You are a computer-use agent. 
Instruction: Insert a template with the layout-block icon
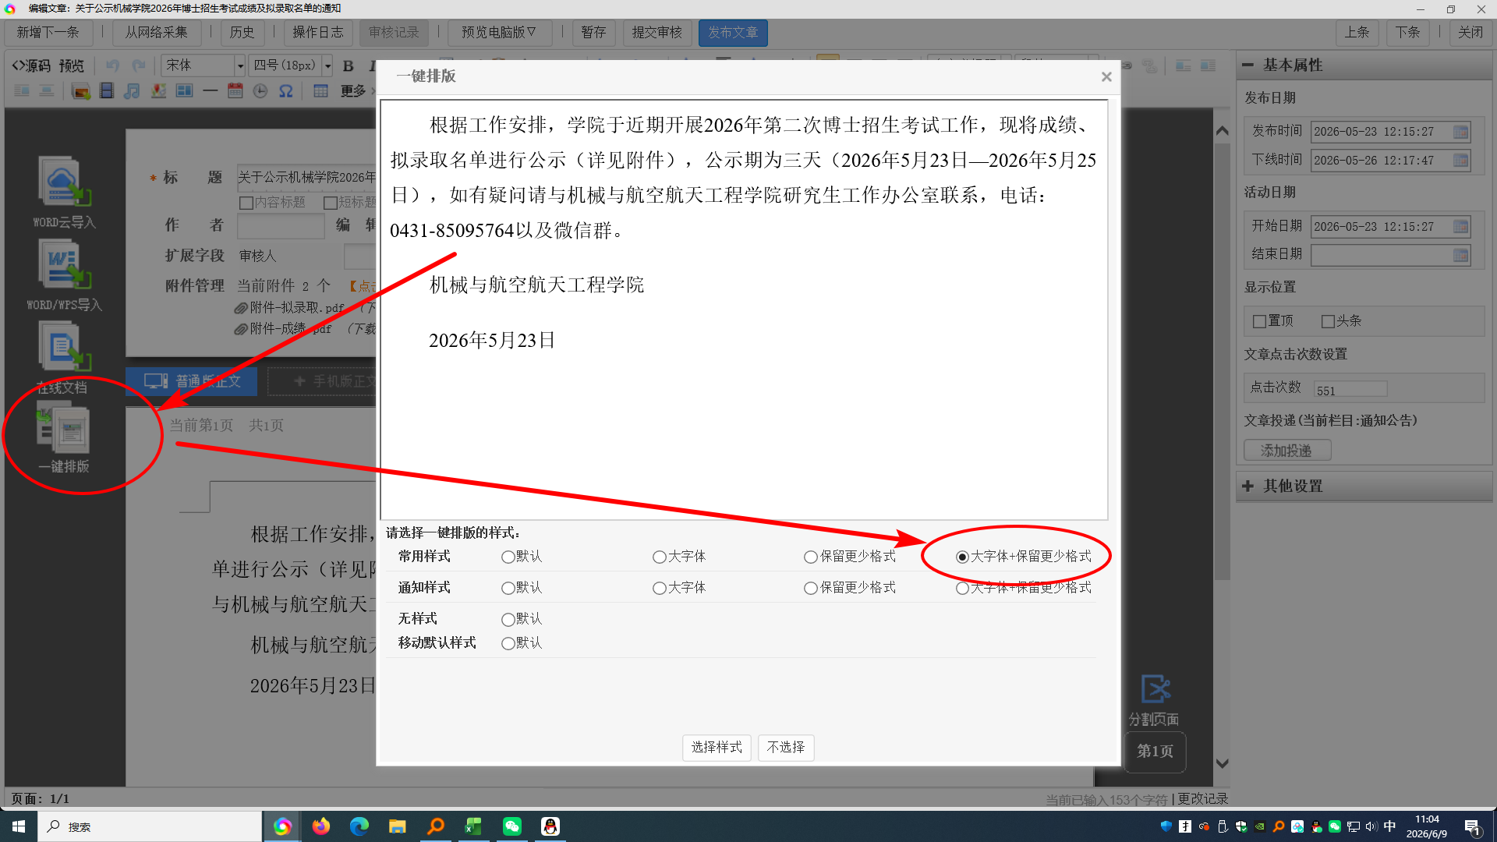[x=184, y=91]
